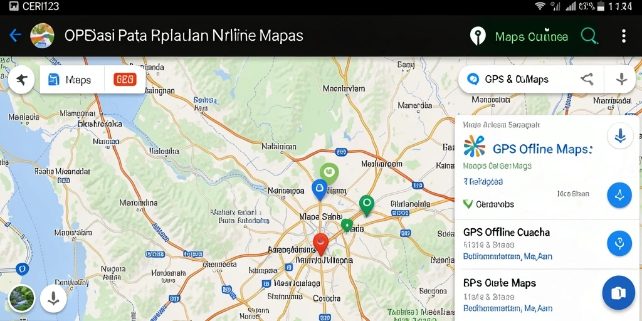
Task: Tap the microphone icon in search bar
Action: click(621, 79)
